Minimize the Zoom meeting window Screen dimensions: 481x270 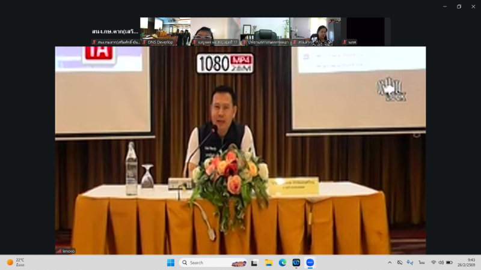pos(444,7)
